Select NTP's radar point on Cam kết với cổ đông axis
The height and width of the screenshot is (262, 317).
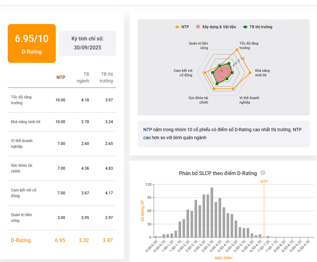(x=205, y=73)
